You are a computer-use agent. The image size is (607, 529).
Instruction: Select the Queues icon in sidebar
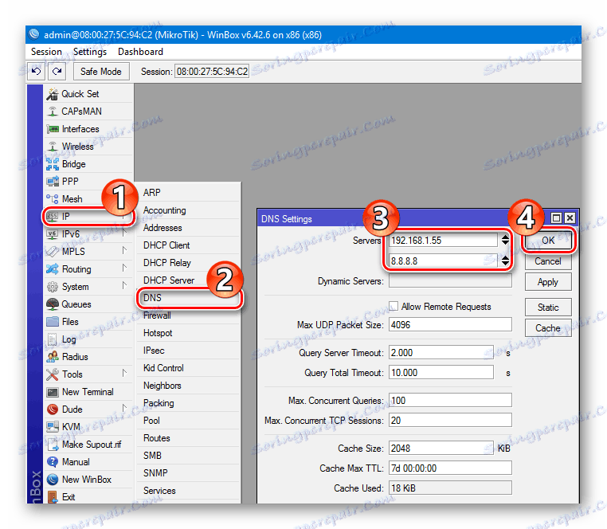point(53,304)
